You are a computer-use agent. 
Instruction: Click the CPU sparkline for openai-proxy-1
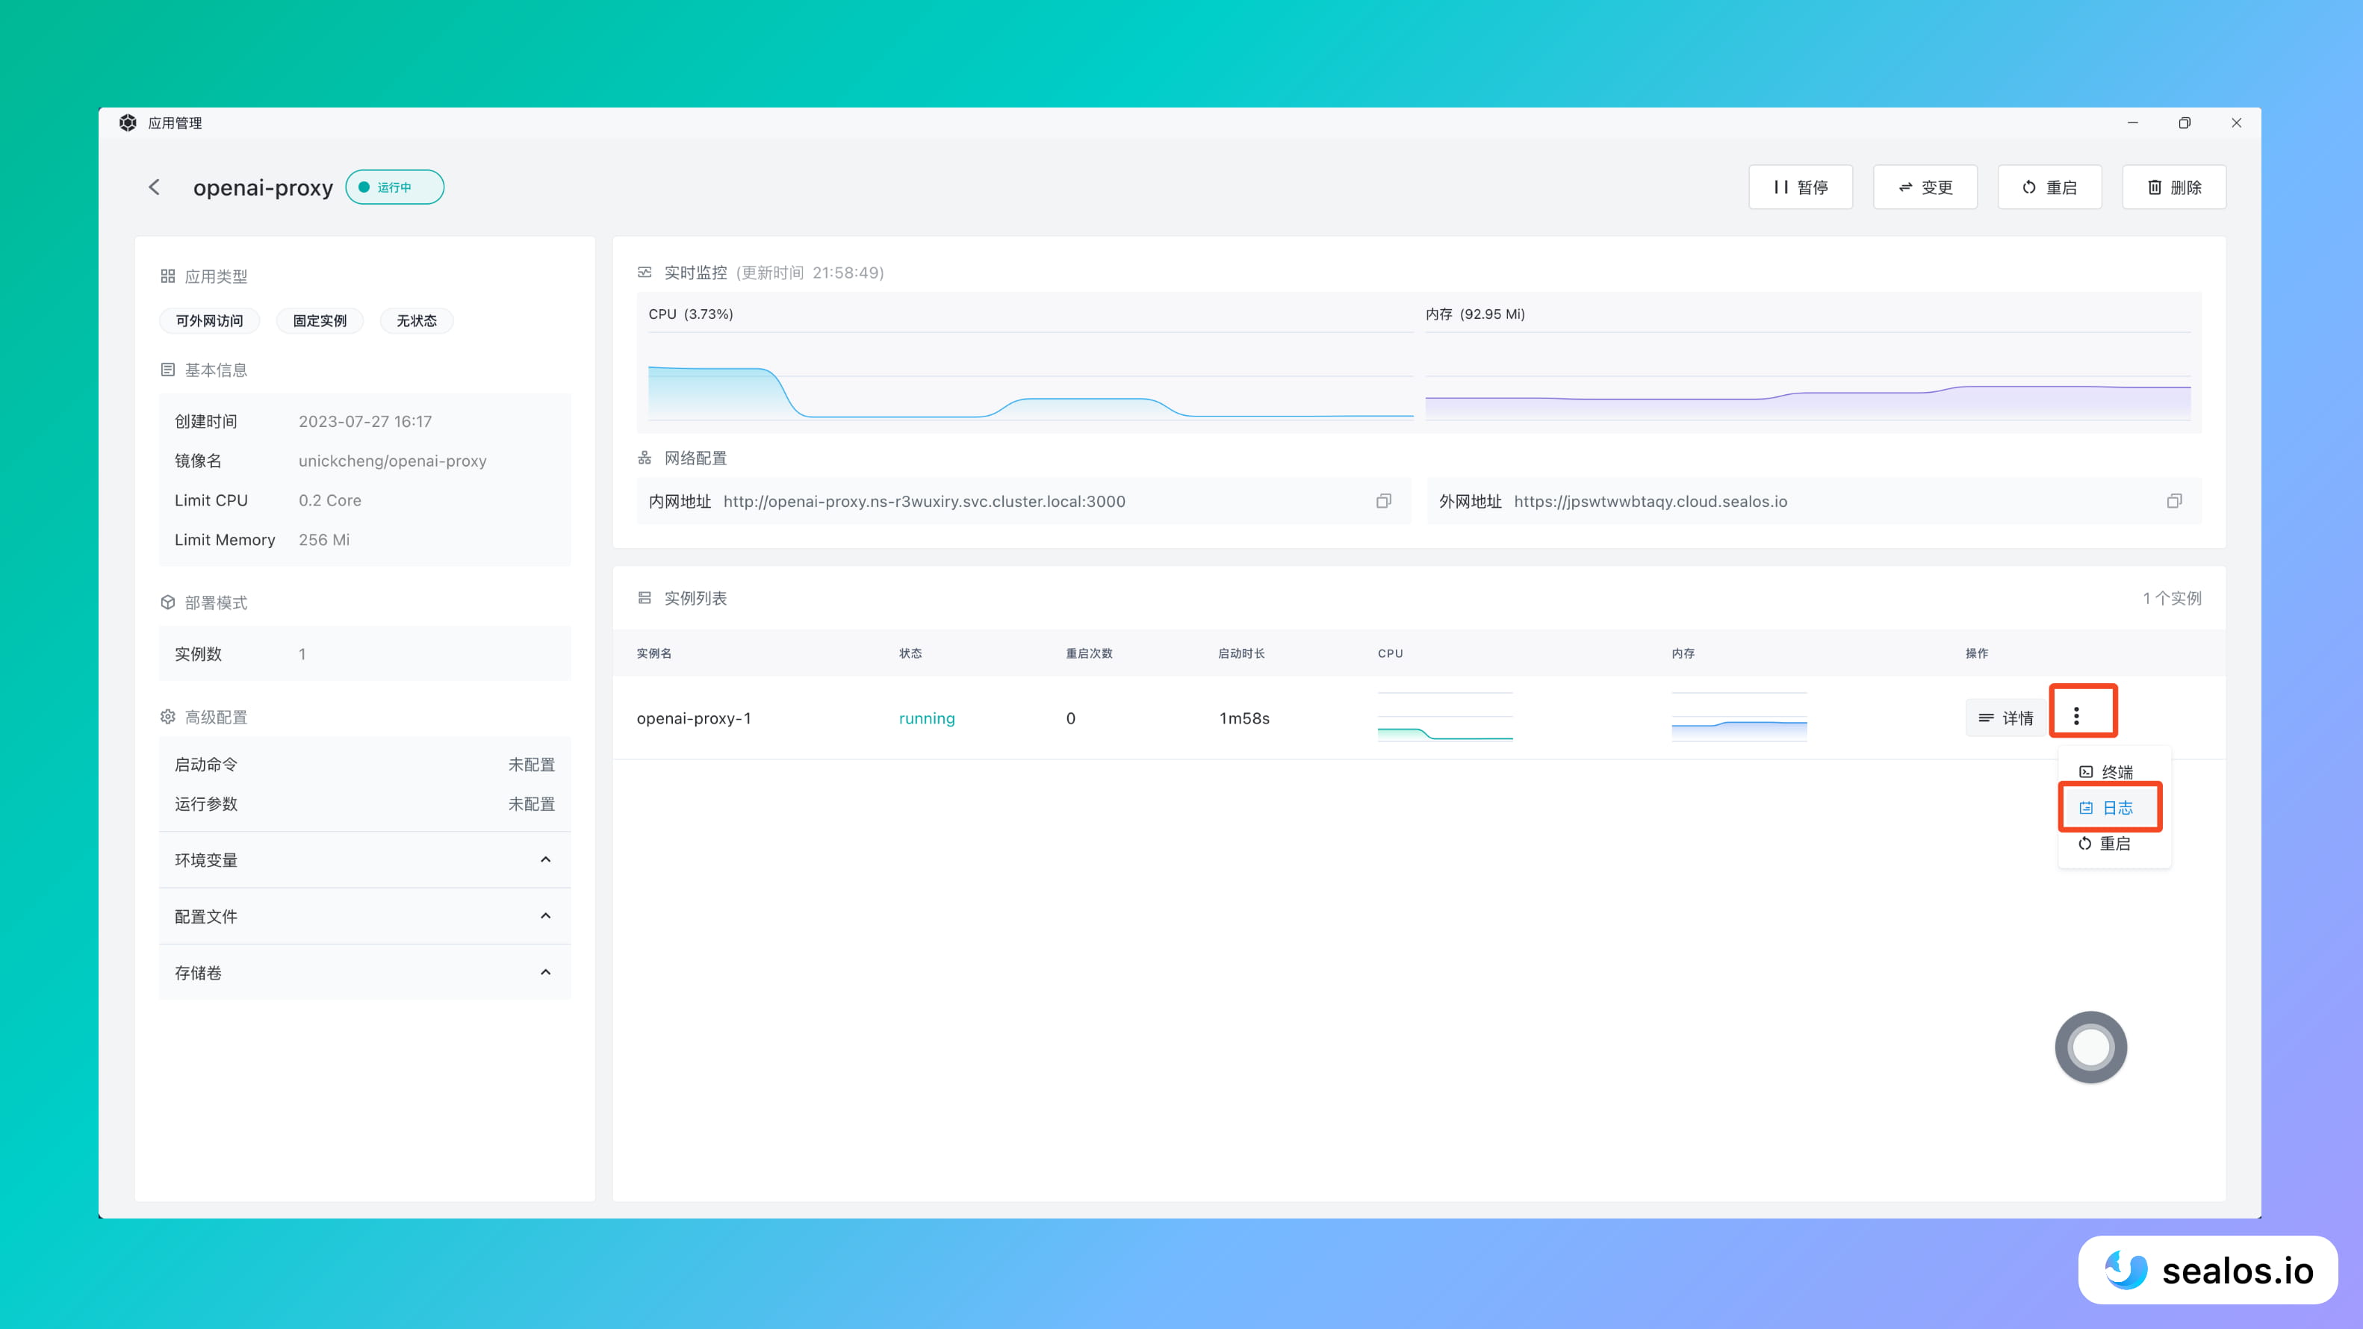pos(1445,718)
